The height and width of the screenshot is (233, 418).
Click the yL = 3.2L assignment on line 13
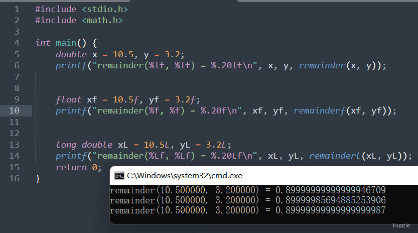203,145
